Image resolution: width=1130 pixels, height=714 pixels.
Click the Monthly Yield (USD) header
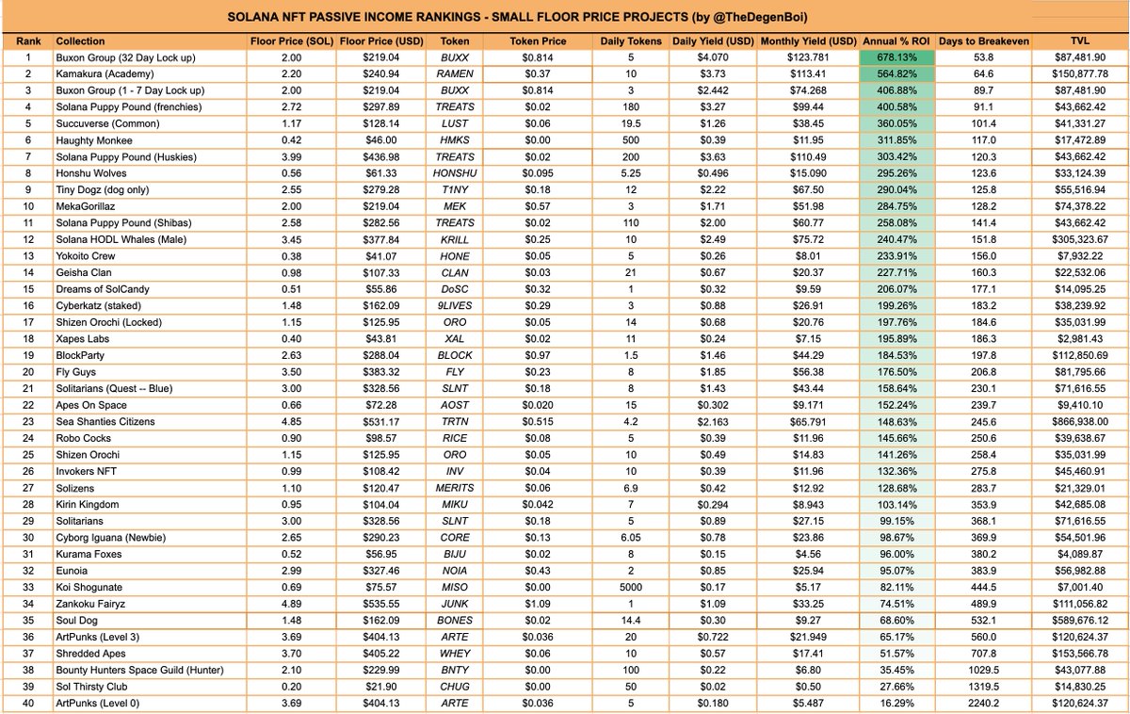(x=807, y=41)
